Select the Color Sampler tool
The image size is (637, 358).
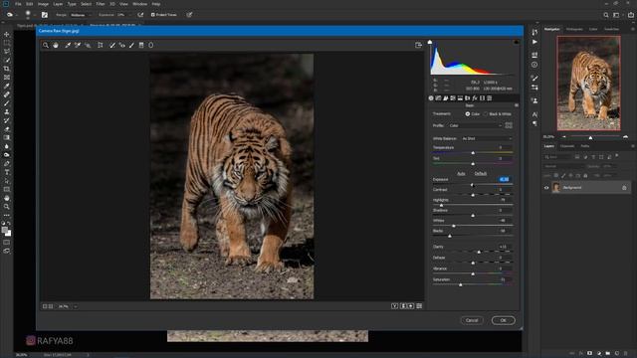[78, 45]
